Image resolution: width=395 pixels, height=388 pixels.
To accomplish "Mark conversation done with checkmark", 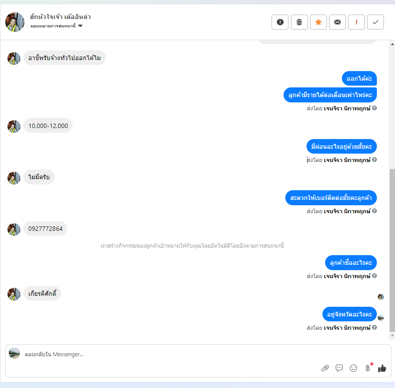I will [376, 22].
